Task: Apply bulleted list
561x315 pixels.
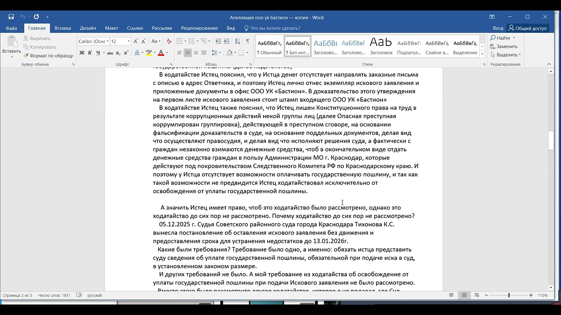Action: point(179,41)
